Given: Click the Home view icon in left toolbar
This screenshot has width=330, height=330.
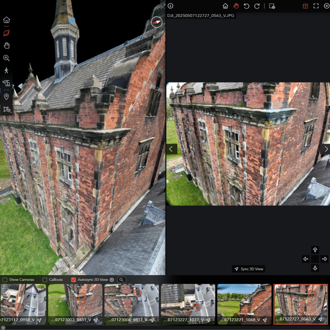Looking at the screenshot, I should (x=6, y=20).
